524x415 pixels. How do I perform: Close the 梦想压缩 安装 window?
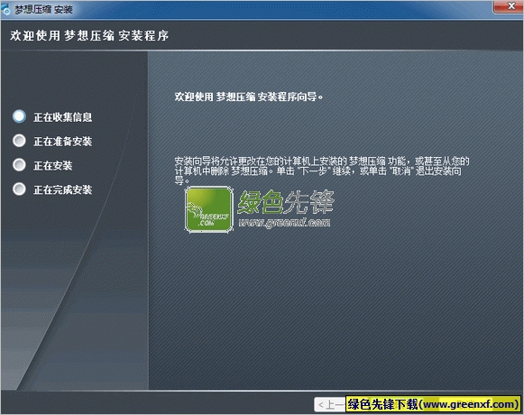point(509,6)
